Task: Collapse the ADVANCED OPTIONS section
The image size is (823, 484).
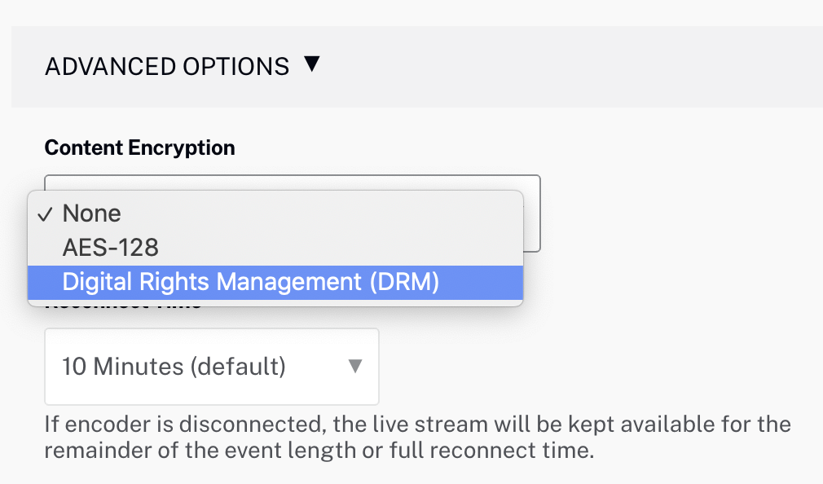Action: 168,65
